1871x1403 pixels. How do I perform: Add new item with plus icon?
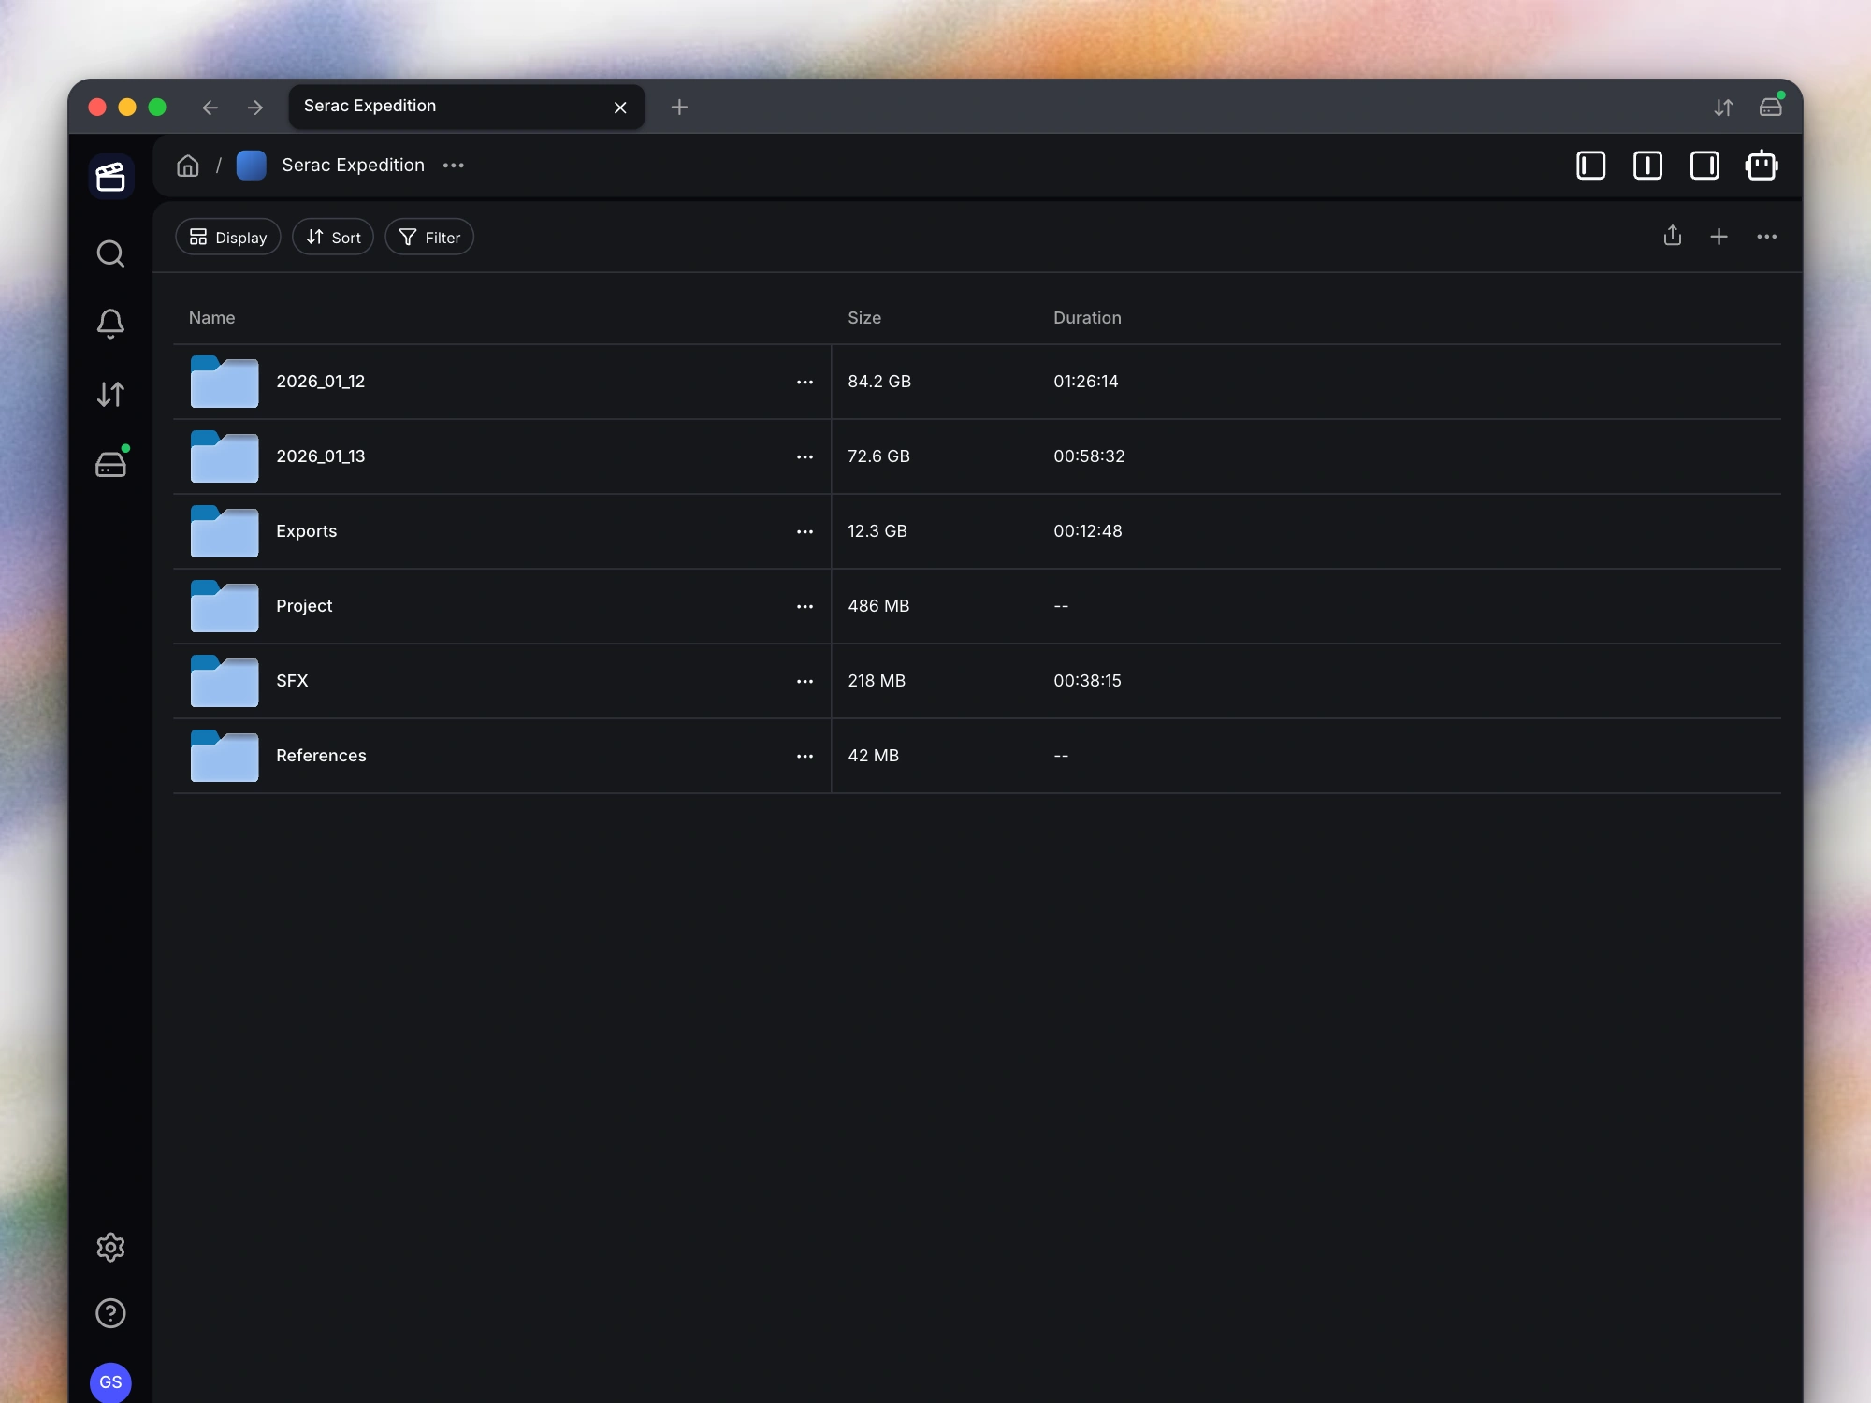coord(1719,237)
